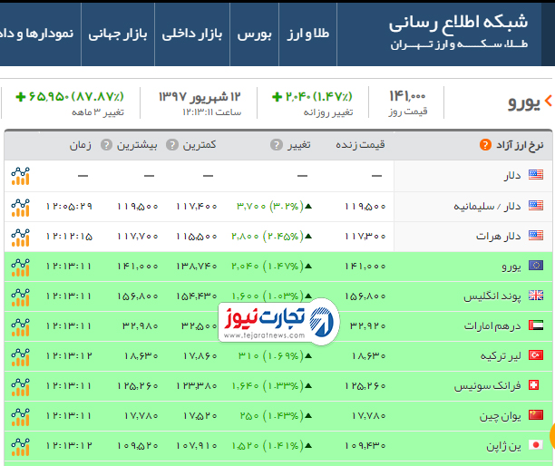Click the قیمت زنده column header
Image resolution: width=555 pixels, height=466 pixels.
point(360,145)
